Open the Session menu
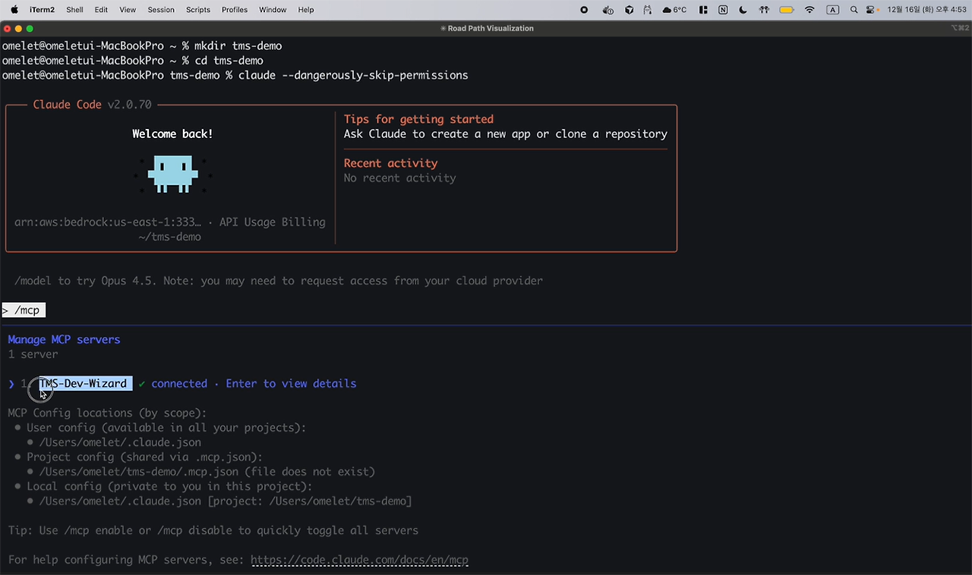The width and height of the screenshot is (972, 575). (161, 10)
